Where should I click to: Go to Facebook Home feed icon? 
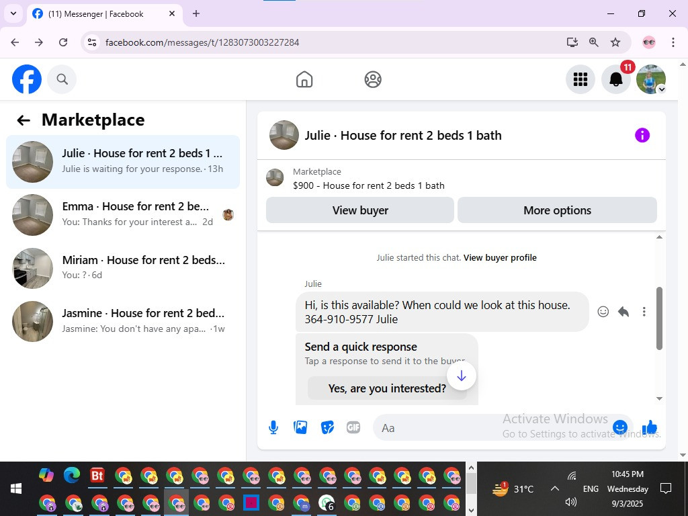(304, 79)
